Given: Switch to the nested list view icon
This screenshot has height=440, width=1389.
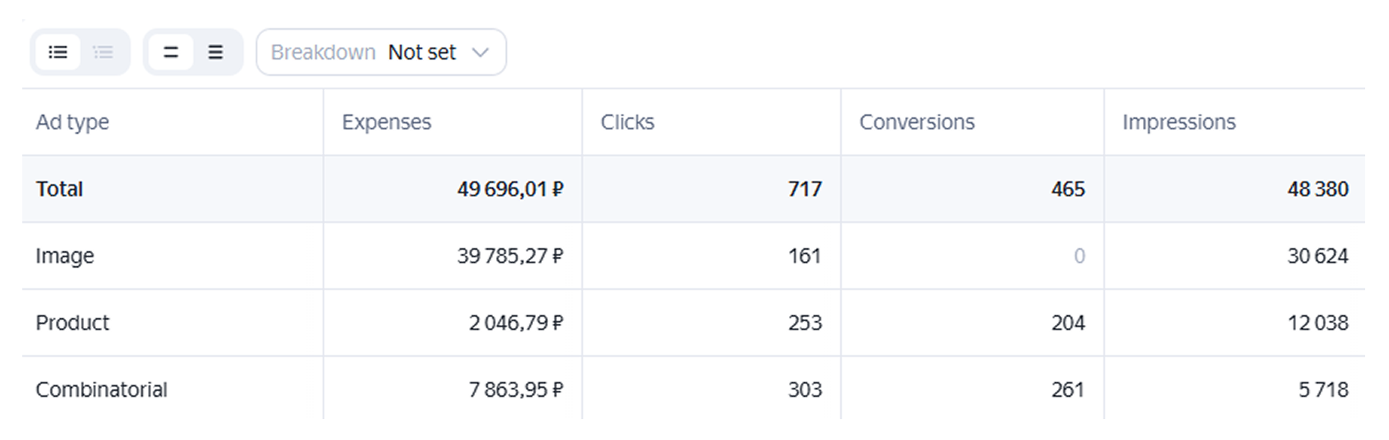Looking at the screenshot, I should (103, 52).
